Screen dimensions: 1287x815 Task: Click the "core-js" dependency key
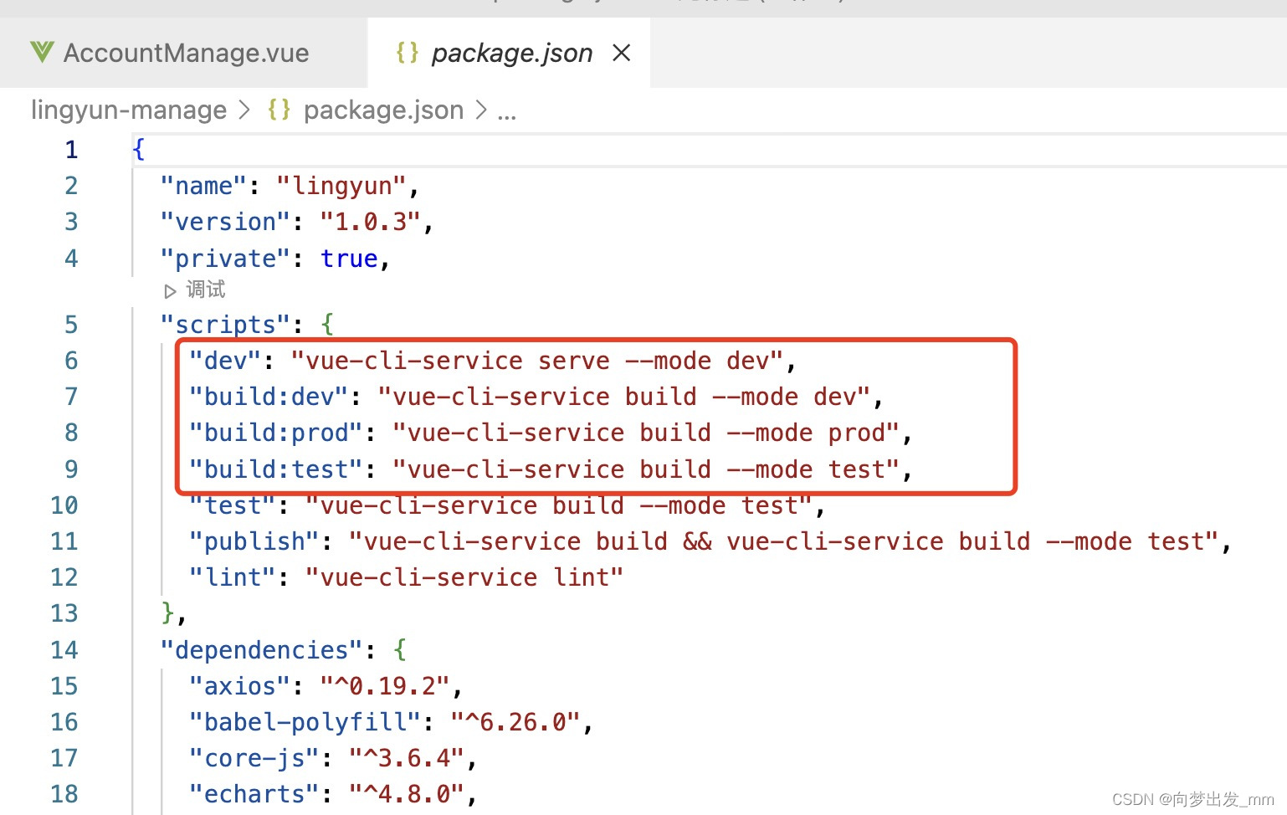255,758
